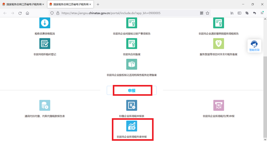
Task: Open browser library panel
Action: pos(232,13)
